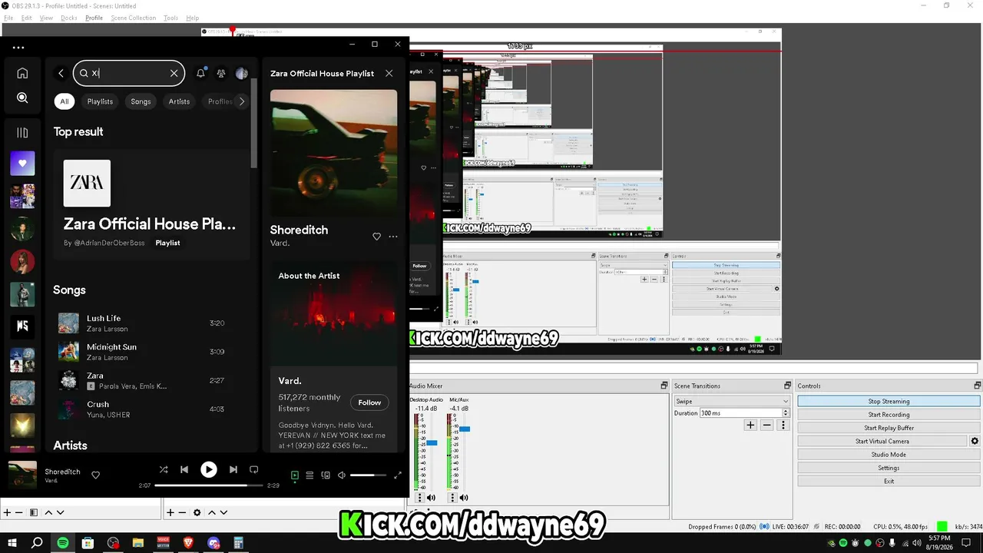This screenshot has width=983, height=553.
Task: Toggle the Now Playing view button
Action: [294, 475]
